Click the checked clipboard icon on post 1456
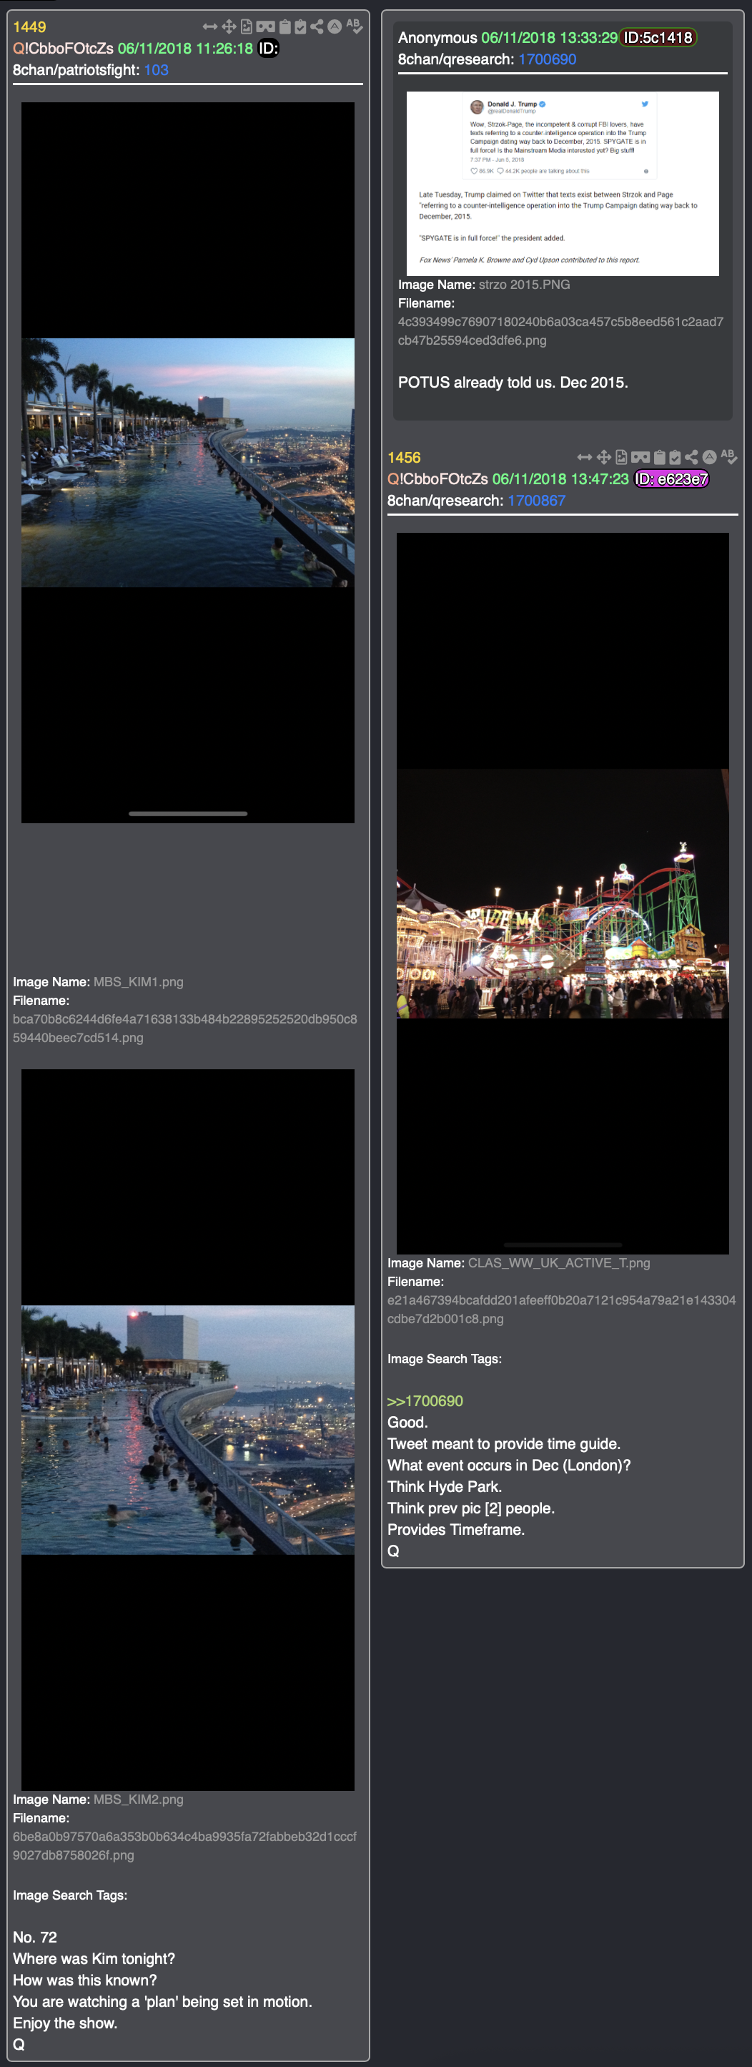This screenshot has height=2067, width=752. click(675, 457)
